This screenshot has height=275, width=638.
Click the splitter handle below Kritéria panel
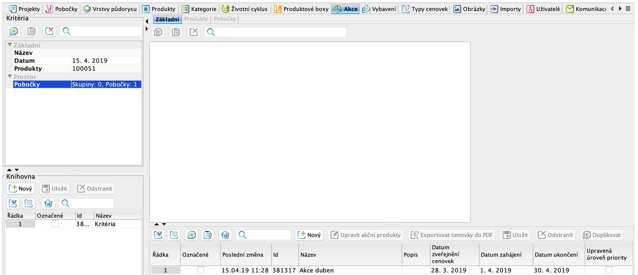pyautogui.click(x=73, y=170)
